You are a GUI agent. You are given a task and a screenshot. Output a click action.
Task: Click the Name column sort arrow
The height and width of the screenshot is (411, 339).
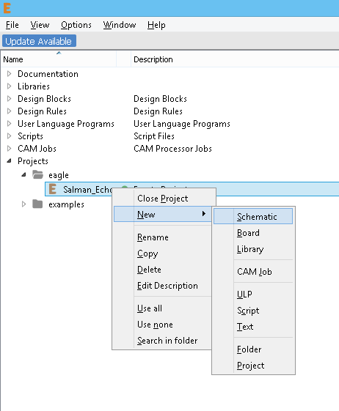coord(59,53)
